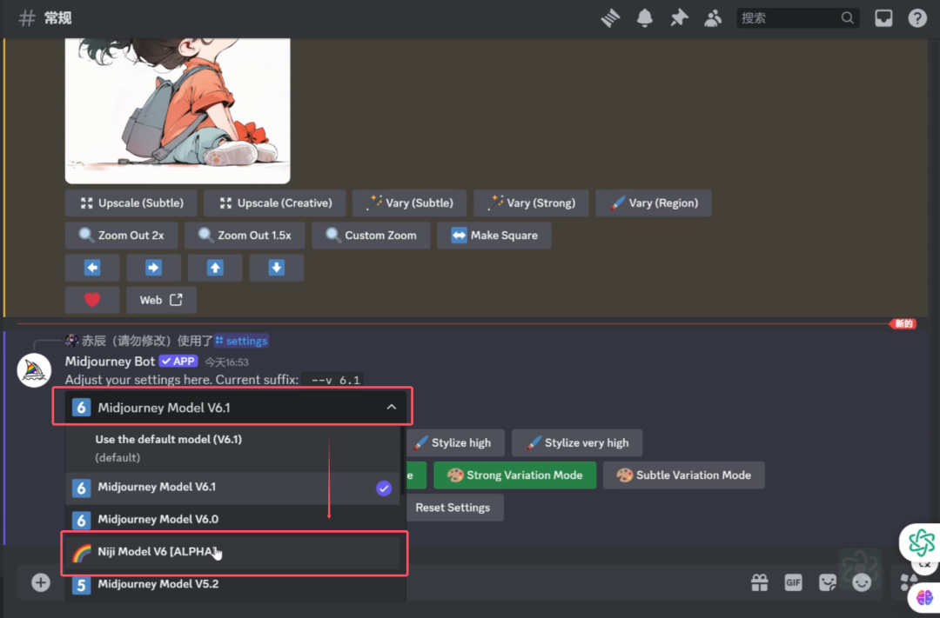Click the help question mark icon
This screenshot has width=940, height=618.
pos(917,18)
